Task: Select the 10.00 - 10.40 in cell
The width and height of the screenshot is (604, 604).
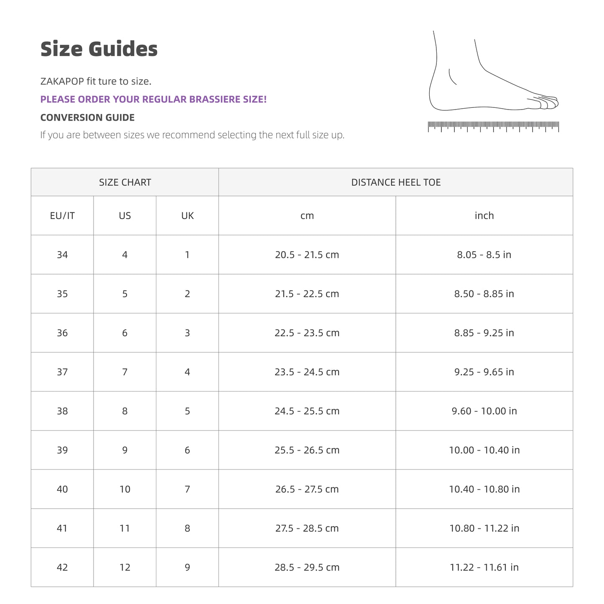Action: point(484,450)
